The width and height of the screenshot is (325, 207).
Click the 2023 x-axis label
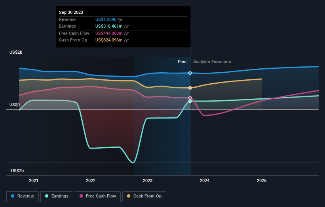coord(148,181)
